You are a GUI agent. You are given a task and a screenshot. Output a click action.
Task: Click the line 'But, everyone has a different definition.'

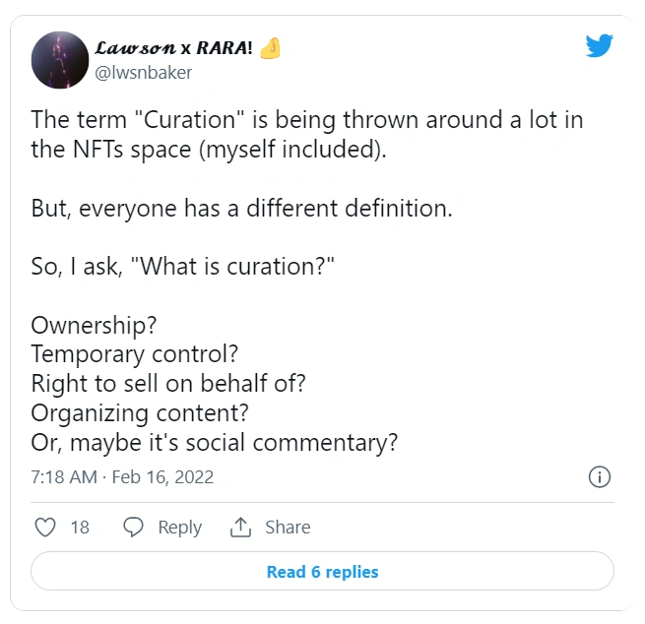pos(242,208)
